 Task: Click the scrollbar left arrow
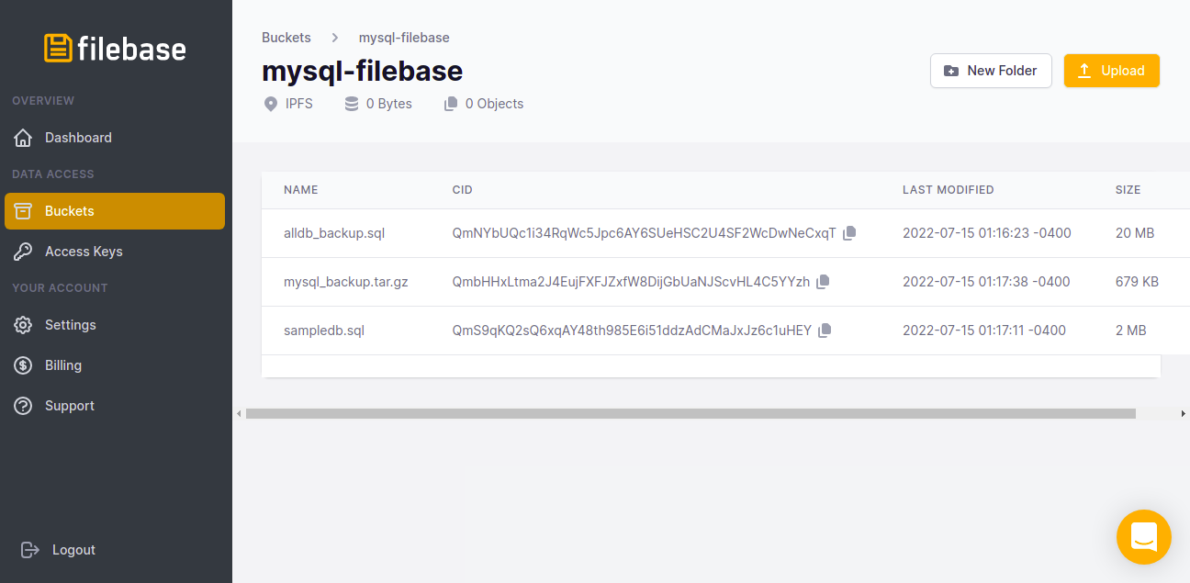tap(239, 414)
